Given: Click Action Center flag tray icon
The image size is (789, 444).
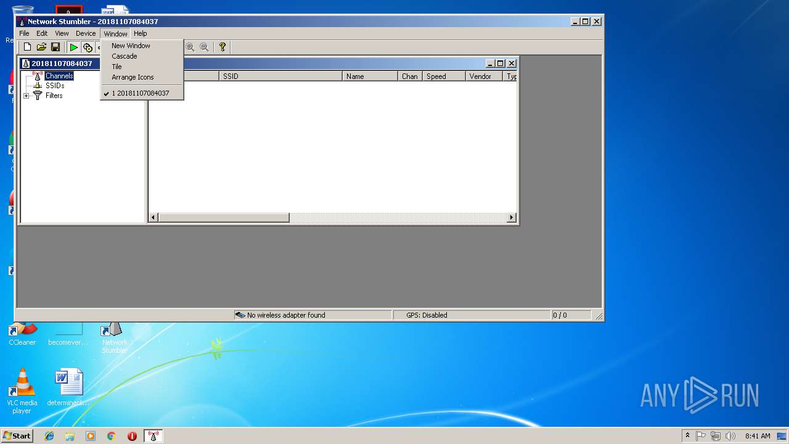Looking at the screenshot, I should point(701,436).
